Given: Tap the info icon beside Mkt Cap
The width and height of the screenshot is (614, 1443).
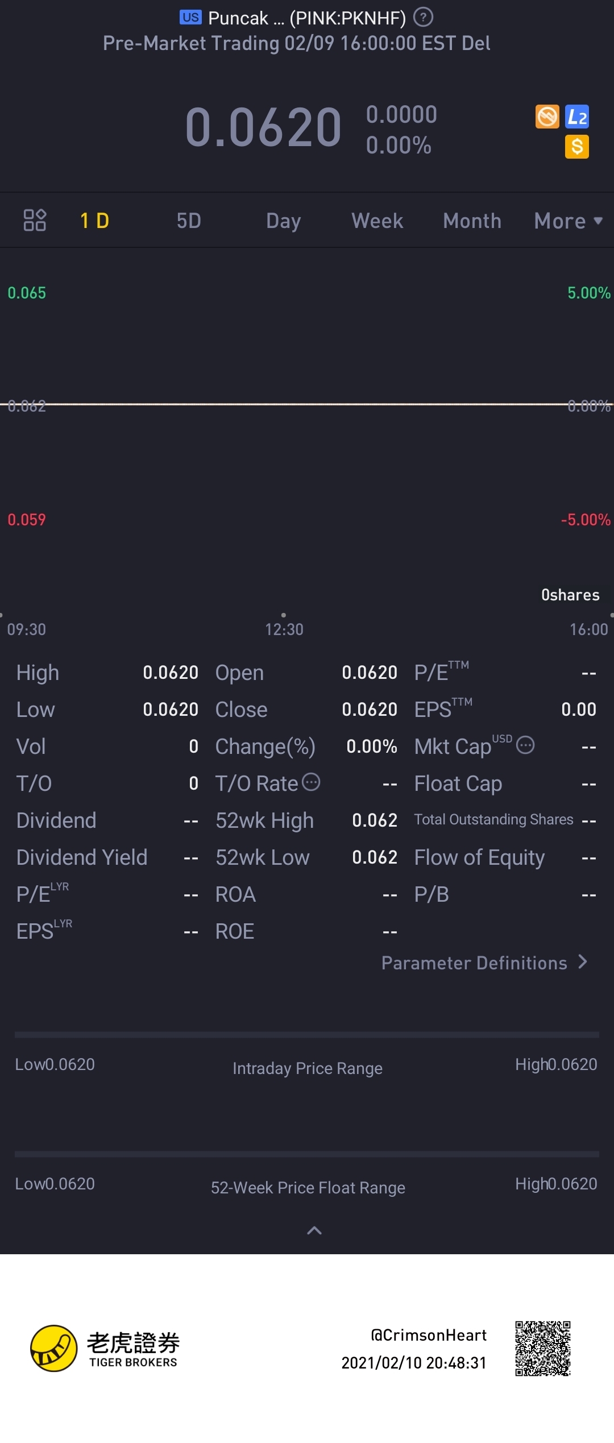Looking at the screenshot, I should (x=525, y=745).
